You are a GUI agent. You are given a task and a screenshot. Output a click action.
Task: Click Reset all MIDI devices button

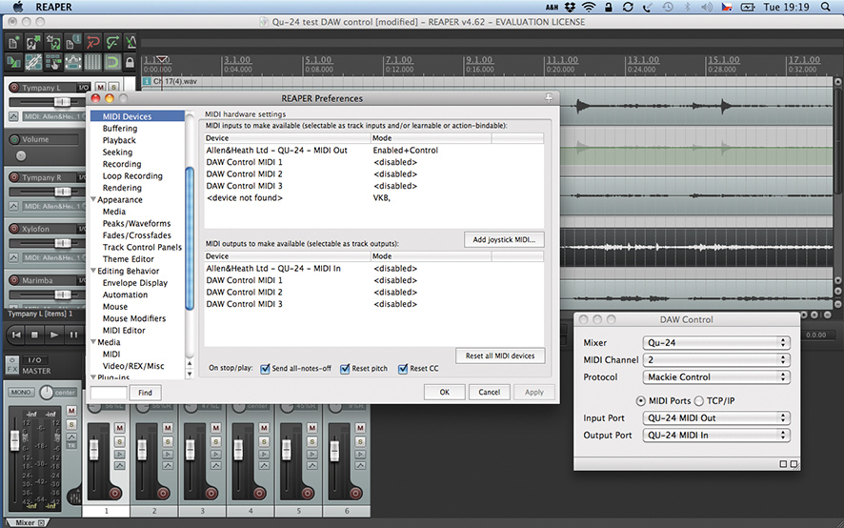(500, 355)
